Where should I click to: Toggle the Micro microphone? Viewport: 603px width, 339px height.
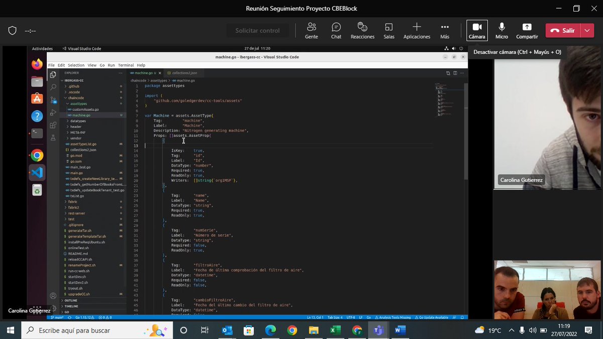pyautogui.click(x=501, y=30)
